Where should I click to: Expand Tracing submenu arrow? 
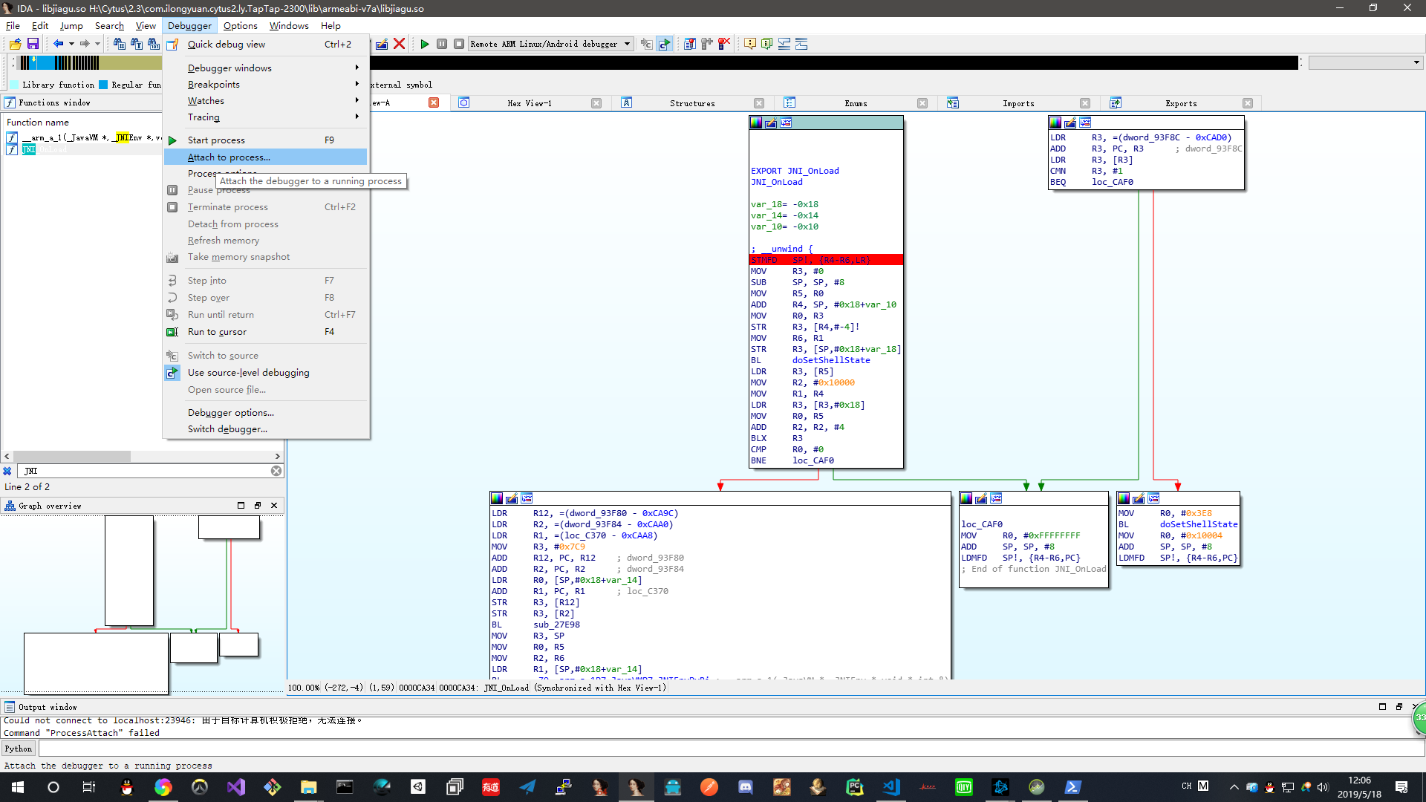[x=357, y=117]
